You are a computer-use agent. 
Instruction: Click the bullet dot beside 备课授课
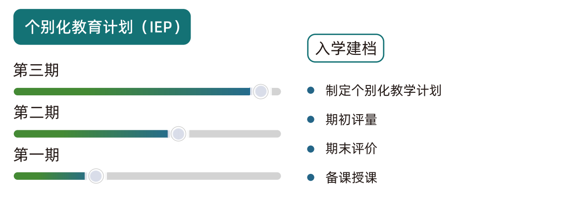[x=311, y=177]
